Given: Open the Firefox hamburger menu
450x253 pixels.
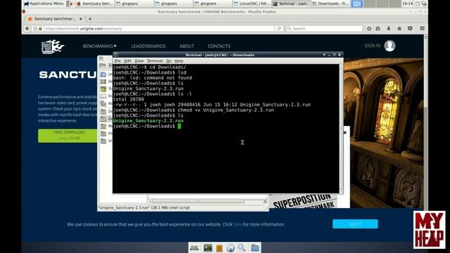Looking at the screenshot, I should click(422, 29).
